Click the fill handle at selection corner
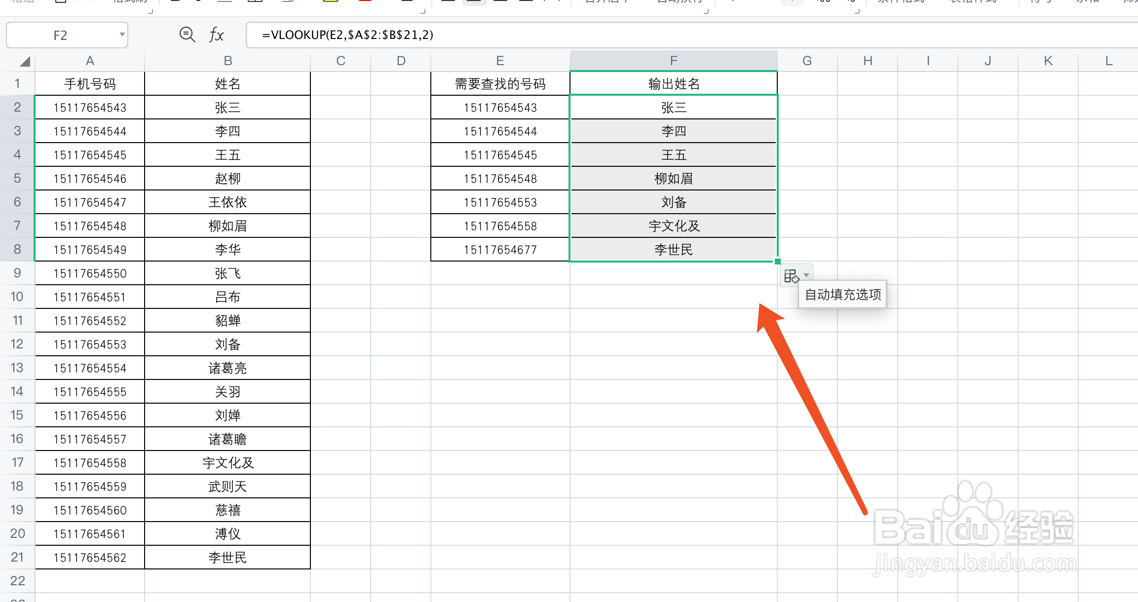Viewport: 1138px width, 602px height. tap(778, 262)
